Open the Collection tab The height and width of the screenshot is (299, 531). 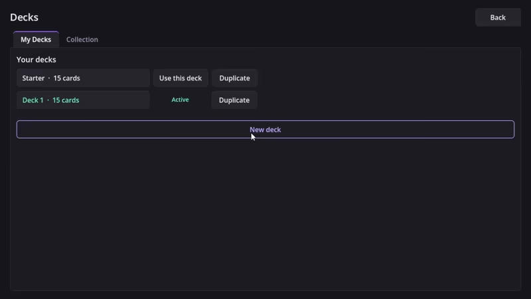click(82, 40)
